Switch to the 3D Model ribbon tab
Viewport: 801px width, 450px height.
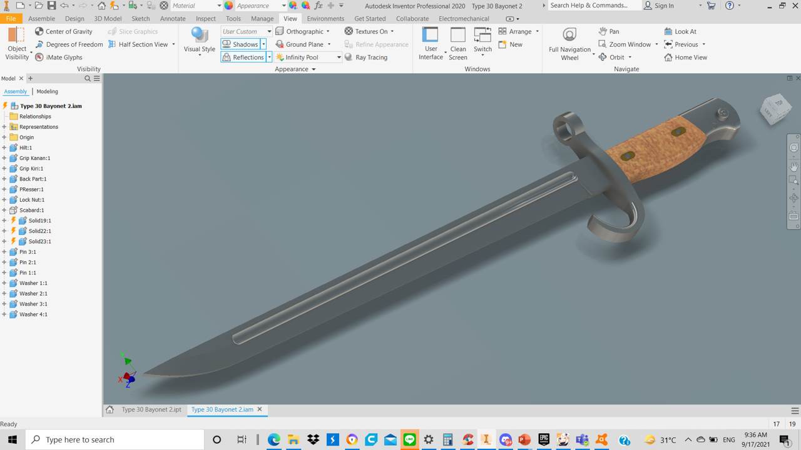click(x=108, y=19)
